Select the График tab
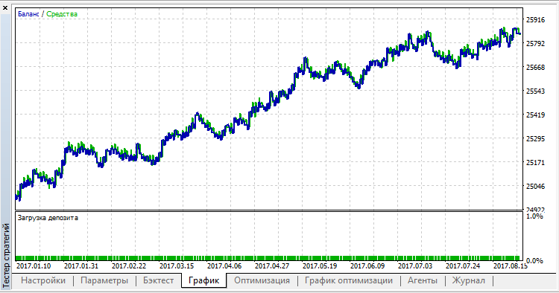 (x=203, y=280)
